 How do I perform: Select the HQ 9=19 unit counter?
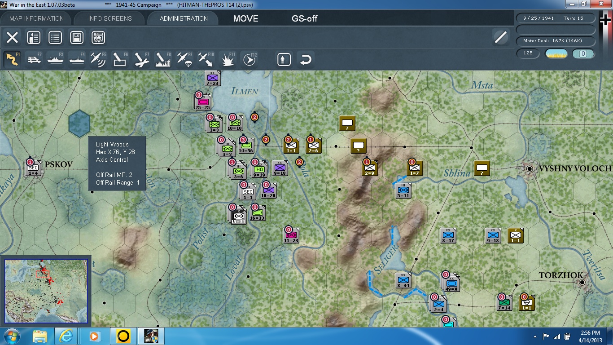(259, 169)
